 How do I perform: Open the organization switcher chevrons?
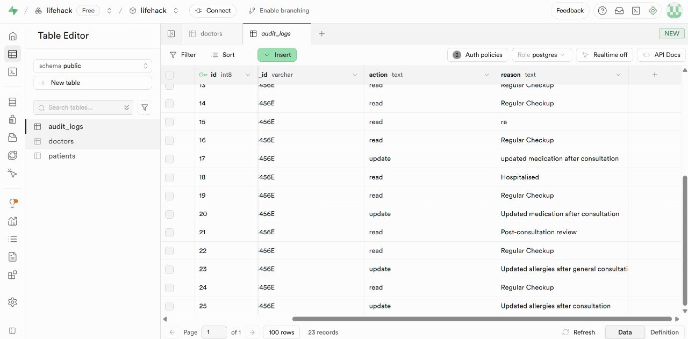(x=110, y=11)
